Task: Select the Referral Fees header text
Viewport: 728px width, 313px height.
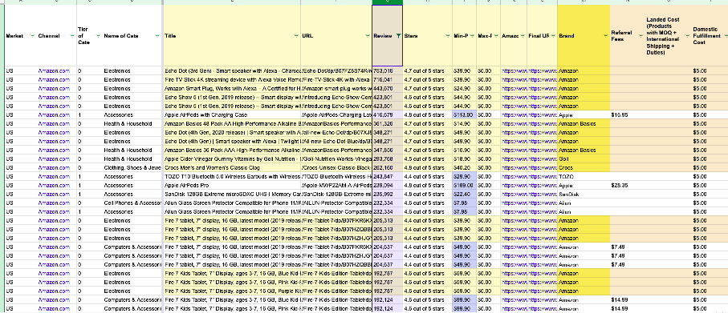Action: pyautogui.click(x=621, y=36)
